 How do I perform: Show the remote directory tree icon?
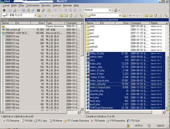click(x=166, y=16)
